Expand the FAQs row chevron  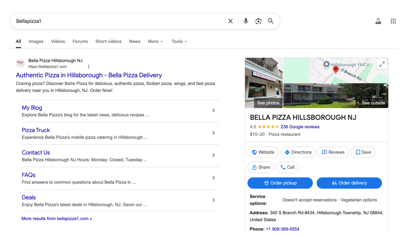[214, 178]
